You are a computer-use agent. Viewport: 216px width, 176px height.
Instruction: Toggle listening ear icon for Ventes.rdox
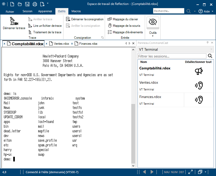199,86
